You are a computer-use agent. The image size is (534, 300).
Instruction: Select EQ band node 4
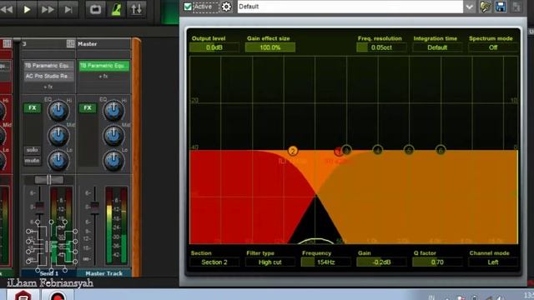377,150
